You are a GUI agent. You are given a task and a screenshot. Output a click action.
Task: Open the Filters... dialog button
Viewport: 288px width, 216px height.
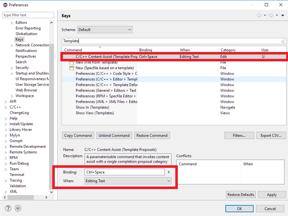coord(239,136)
